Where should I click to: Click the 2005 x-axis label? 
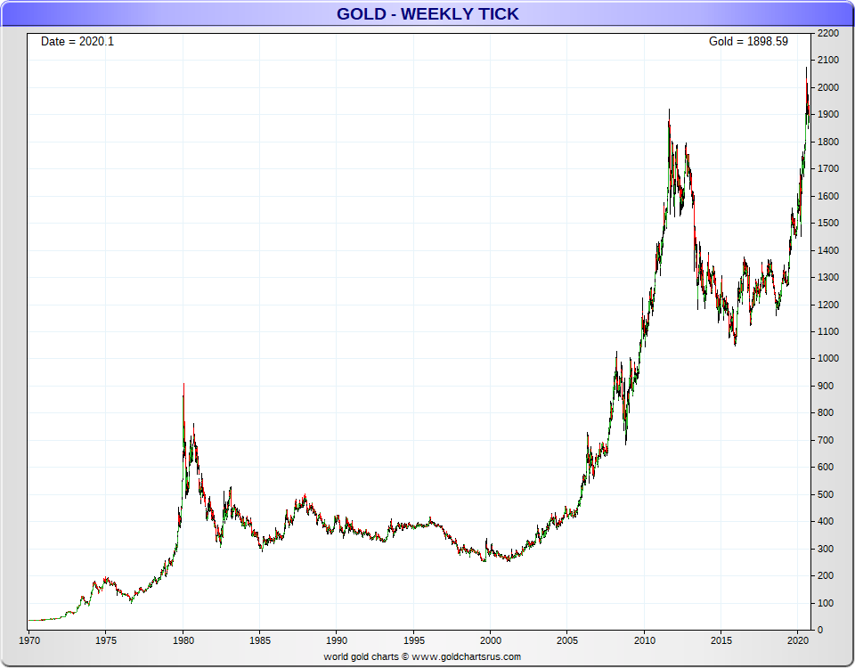(x=567, y=640)
